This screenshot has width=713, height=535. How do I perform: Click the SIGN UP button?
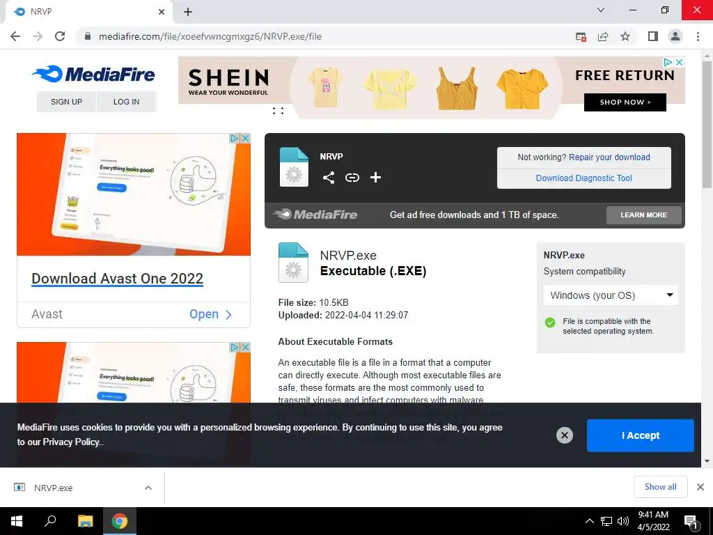click(66, 102)
